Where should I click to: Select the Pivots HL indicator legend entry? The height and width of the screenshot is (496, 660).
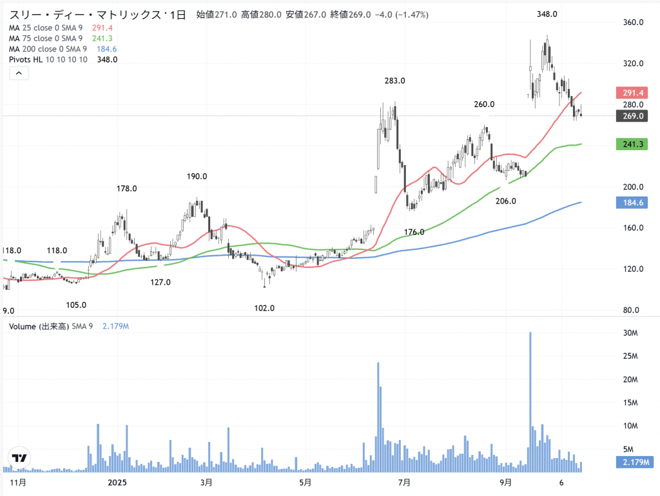(x=48, y=59)
